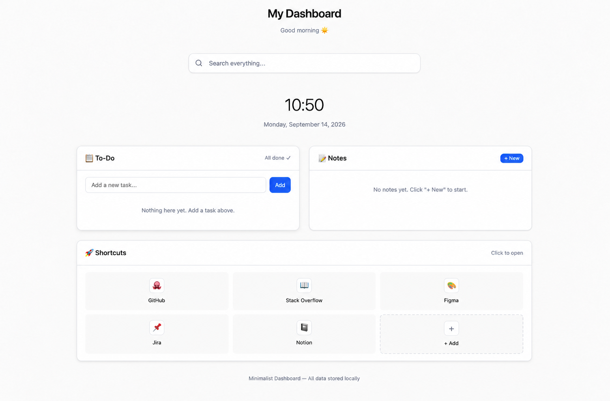The width and height of the screenshot is (610, 401).
Task: Click the '+ Add' label text
Action: tap(451, 343)
